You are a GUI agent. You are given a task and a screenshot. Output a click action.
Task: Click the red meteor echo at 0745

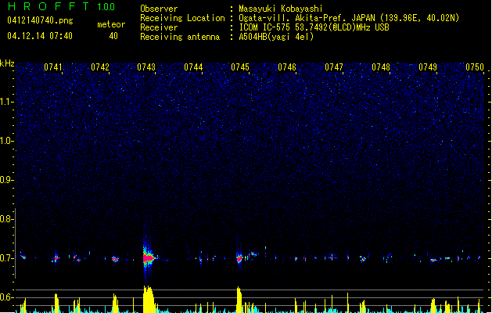(x=239, y=259)
